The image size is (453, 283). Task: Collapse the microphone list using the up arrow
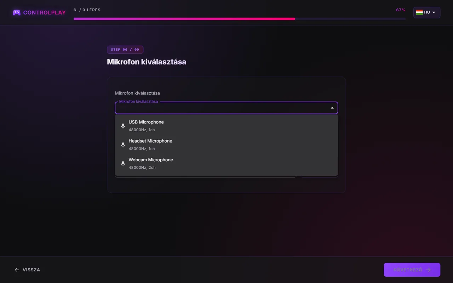point(332,108)
